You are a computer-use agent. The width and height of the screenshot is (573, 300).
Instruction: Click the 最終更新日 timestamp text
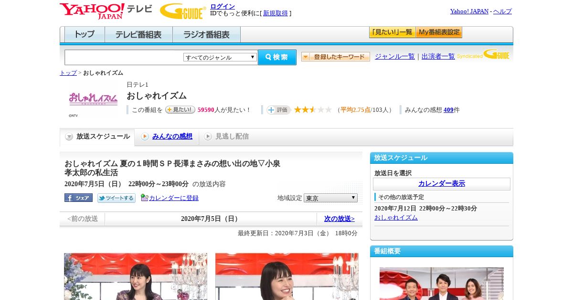point(297,233)
